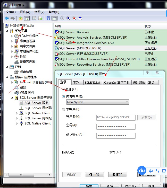
Task: Click the scrollbar left arrow in tree pane
Action: pyautogui.click(x=6, y=175)
